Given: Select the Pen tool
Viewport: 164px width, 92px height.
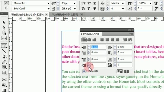Looking at the screenshot, I should (x=4, y=56).
